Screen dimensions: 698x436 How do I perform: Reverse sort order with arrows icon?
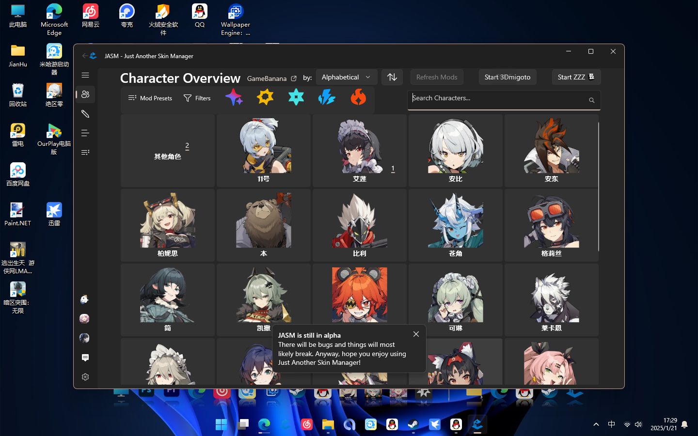click(x=392, y=77)
